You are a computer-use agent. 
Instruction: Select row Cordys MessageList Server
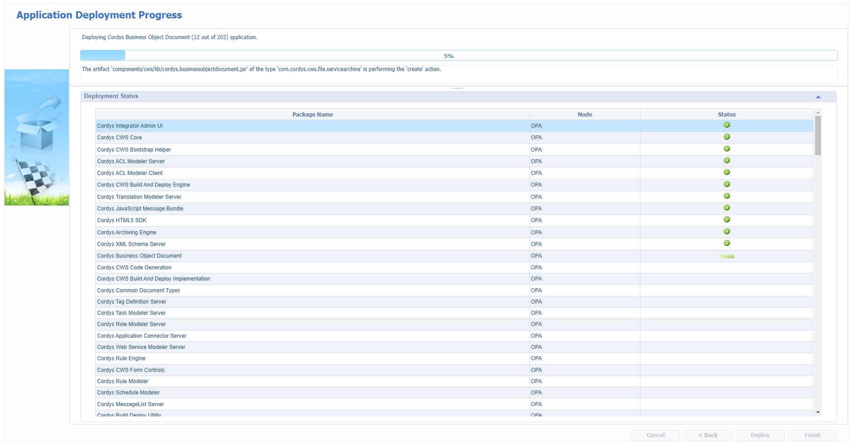pyautogui.click(x=455, y=404)
